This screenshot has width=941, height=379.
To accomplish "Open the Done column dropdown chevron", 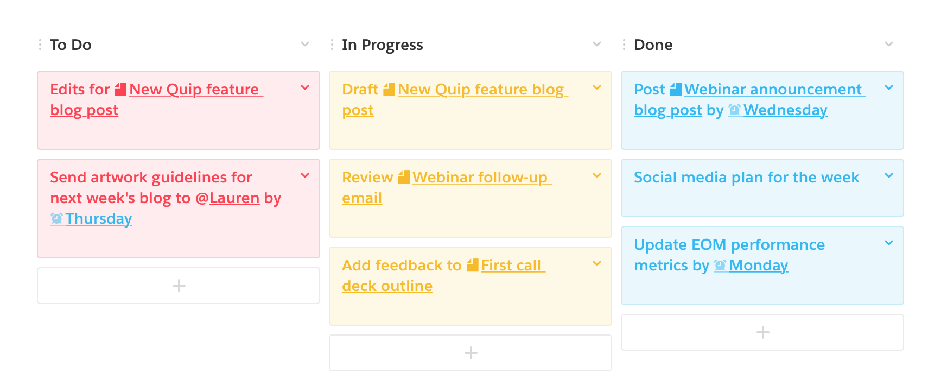I will pos(889,44).
